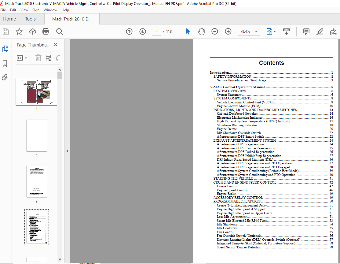The height and width of the screenshot is (264, 340).
Task: Select the Mack Truck 2010 document tab
Action: pyautogui.click(x=72, y=19)
